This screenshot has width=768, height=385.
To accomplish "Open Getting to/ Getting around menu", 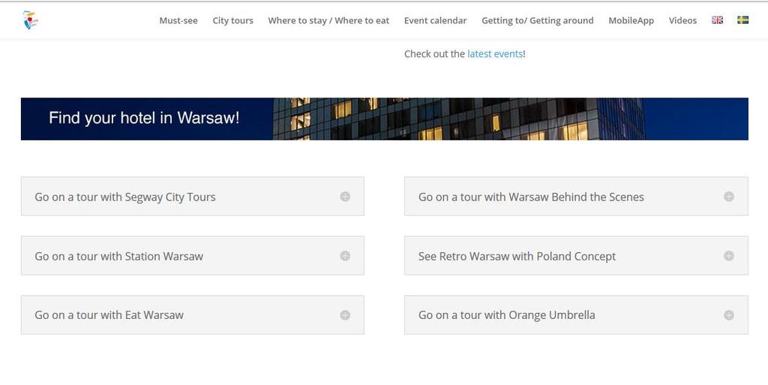I will pyautogui.click(x=537, y=20).
